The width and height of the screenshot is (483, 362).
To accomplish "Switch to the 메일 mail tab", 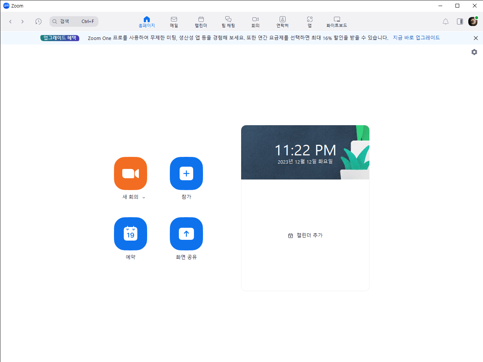I will point(174,22).
